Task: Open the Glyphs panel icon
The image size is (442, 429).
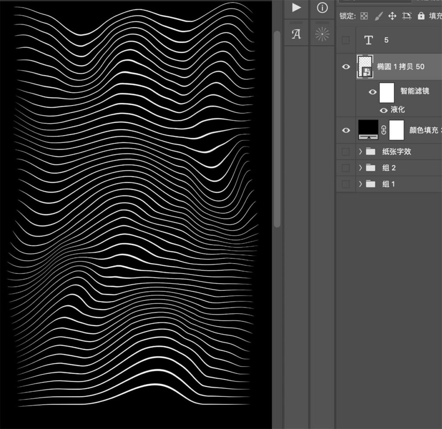Action: (296, 35)
